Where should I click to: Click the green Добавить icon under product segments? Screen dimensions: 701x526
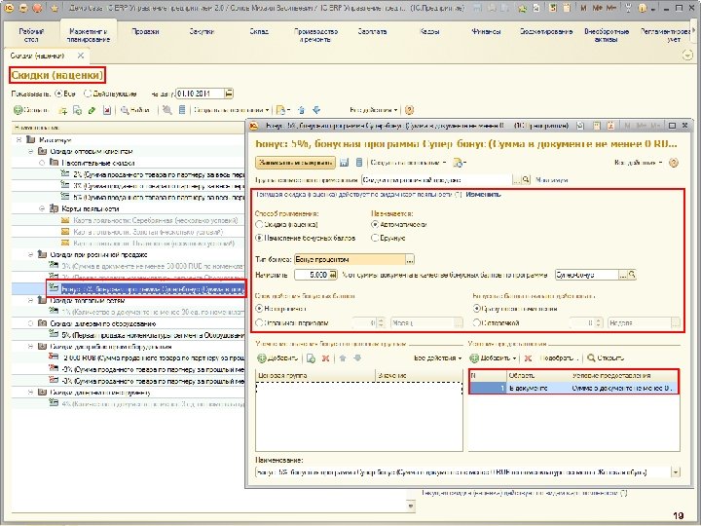(259, 357)
